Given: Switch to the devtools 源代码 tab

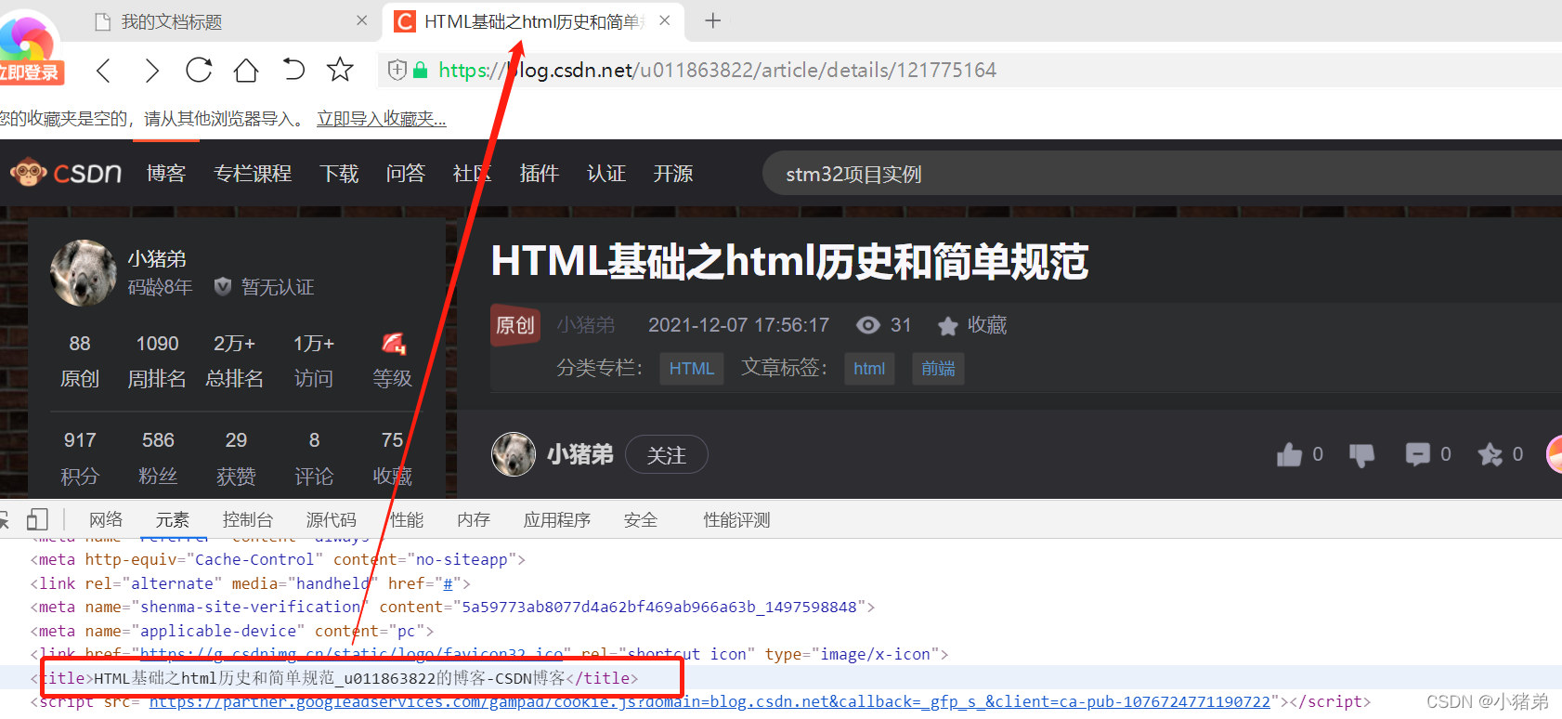Looking at the screenshot, I should pyautogui.click(x=332, y=520).
